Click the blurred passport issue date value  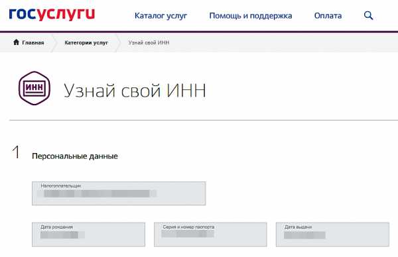click(304, 235)
